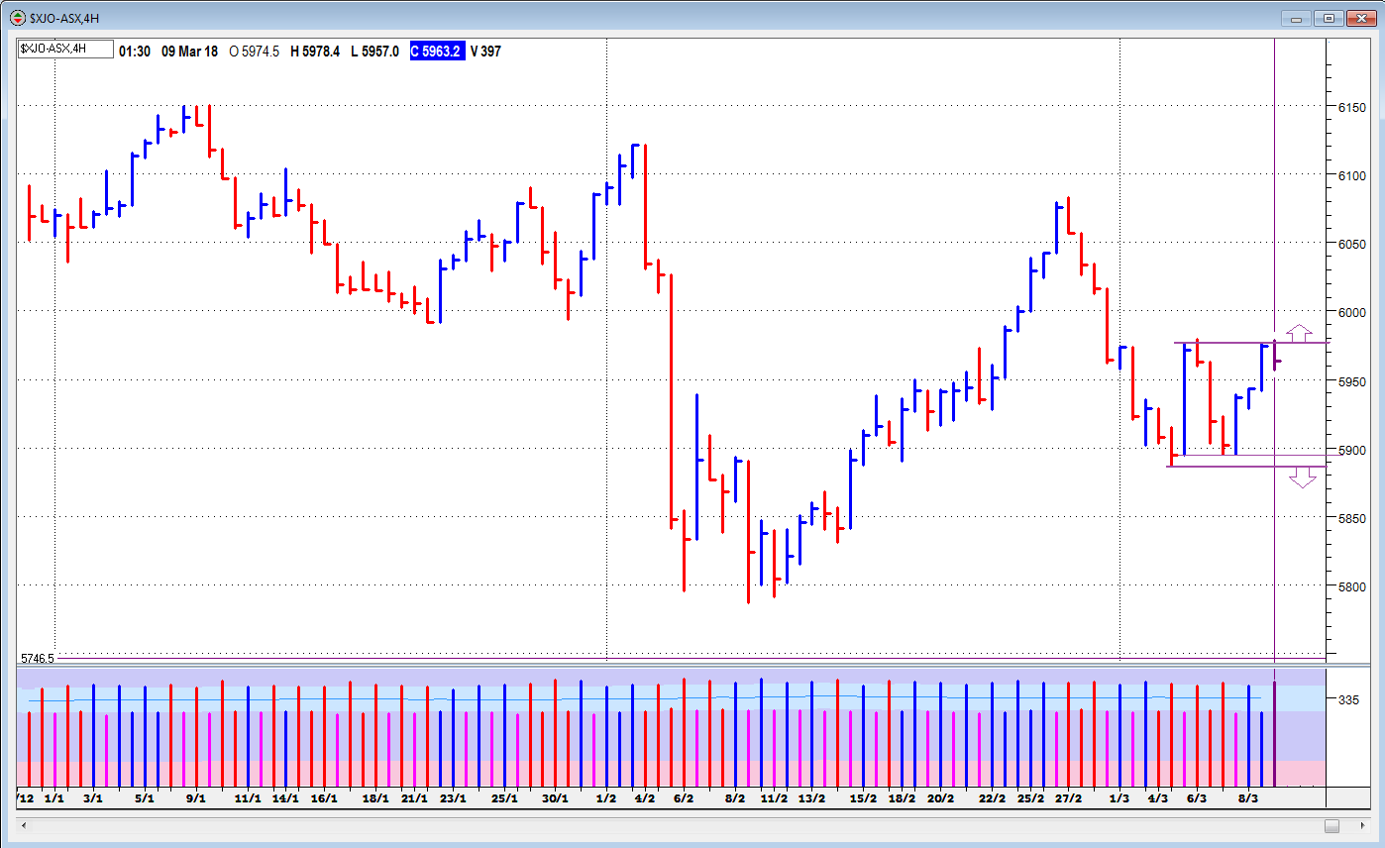Click the 8/3 date axis label
Screen dimensions: 1385x848
point(1248,797)
